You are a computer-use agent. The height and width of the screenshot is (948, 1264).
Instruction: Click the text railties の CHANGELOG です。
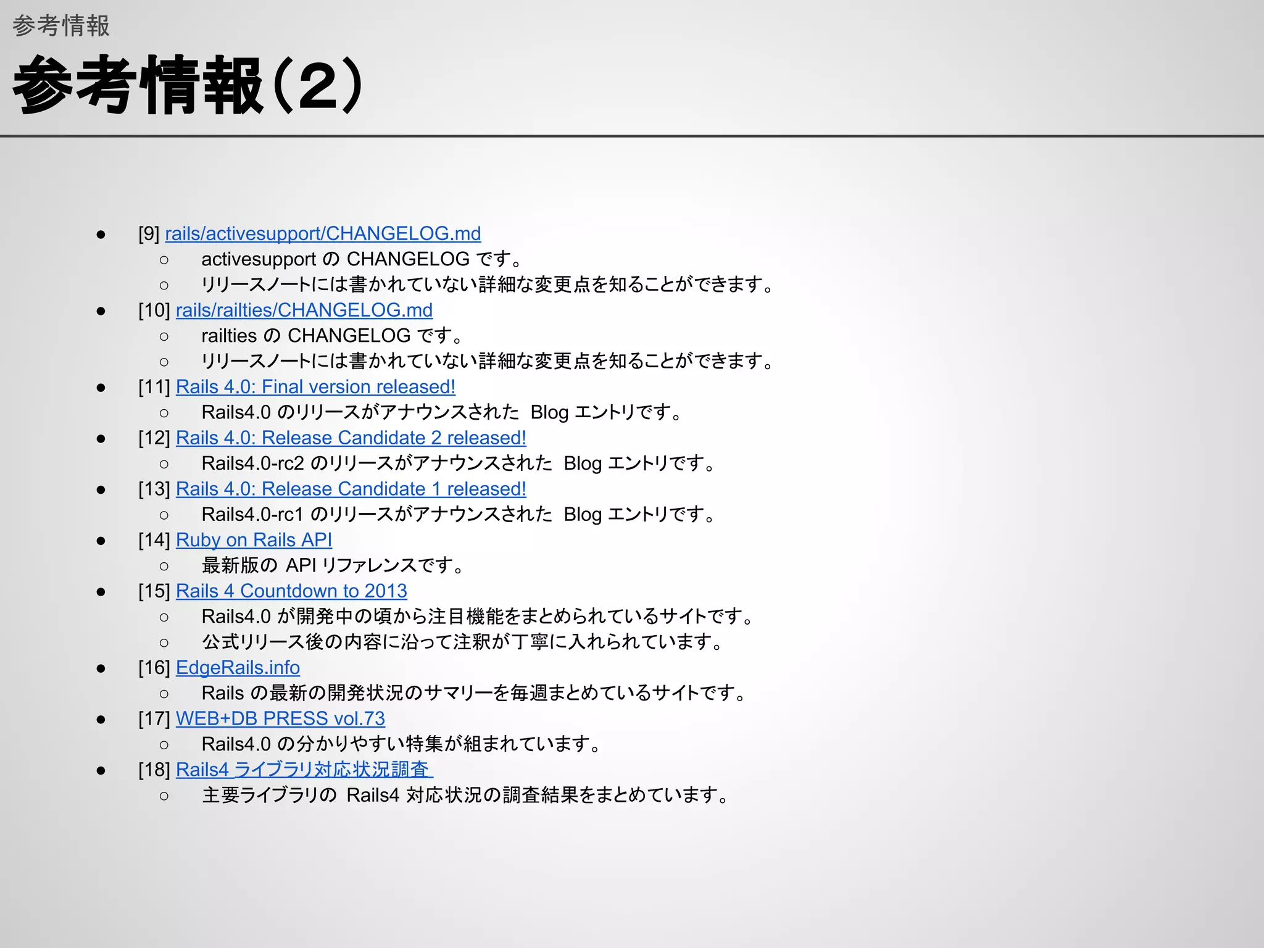[331, 336]
